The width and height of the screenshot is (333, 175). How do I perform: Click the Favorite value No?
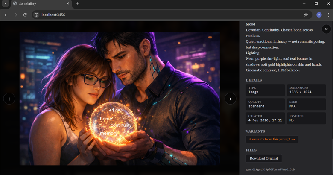(x=291, y=120)
